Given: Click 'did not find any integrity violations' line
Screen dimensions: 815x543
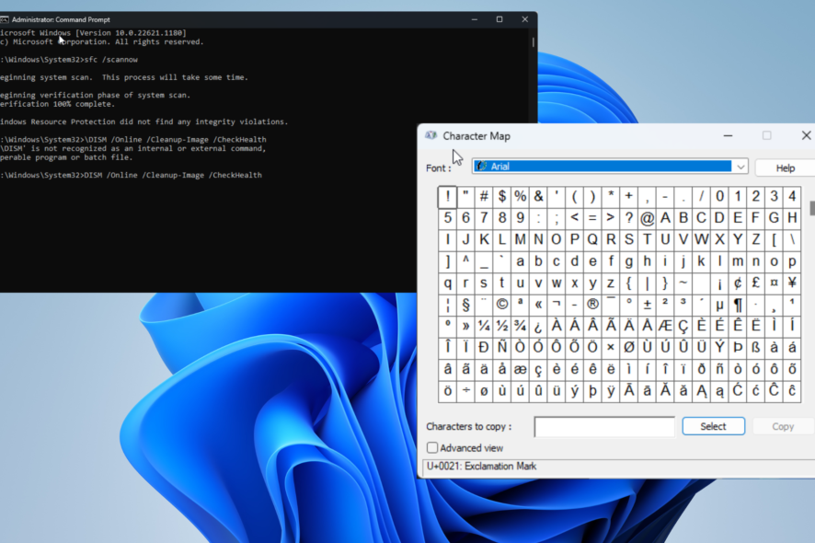Looking at the screenshot, I should [x=143, y=121].
